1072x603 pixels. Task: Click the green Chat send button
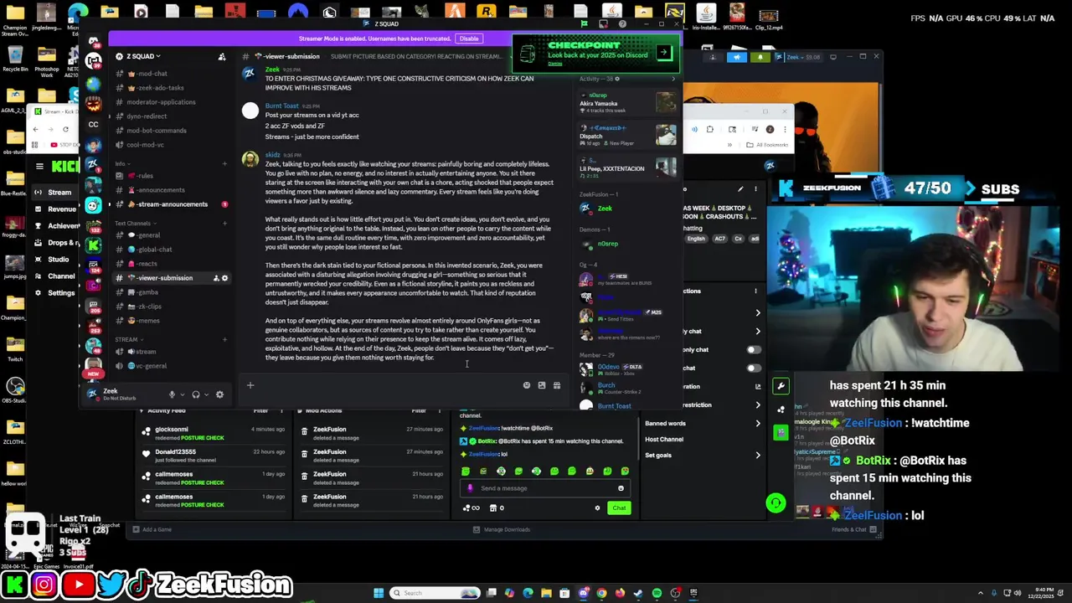[618, 508]
